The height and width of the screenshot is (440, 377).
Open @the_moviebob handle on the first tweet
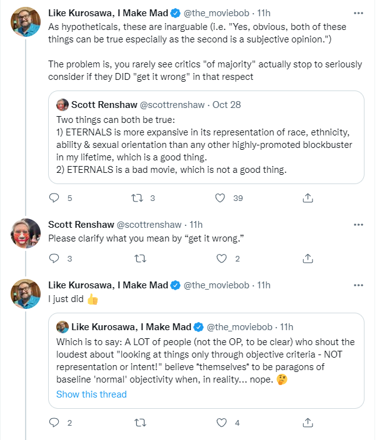point(216,13)
